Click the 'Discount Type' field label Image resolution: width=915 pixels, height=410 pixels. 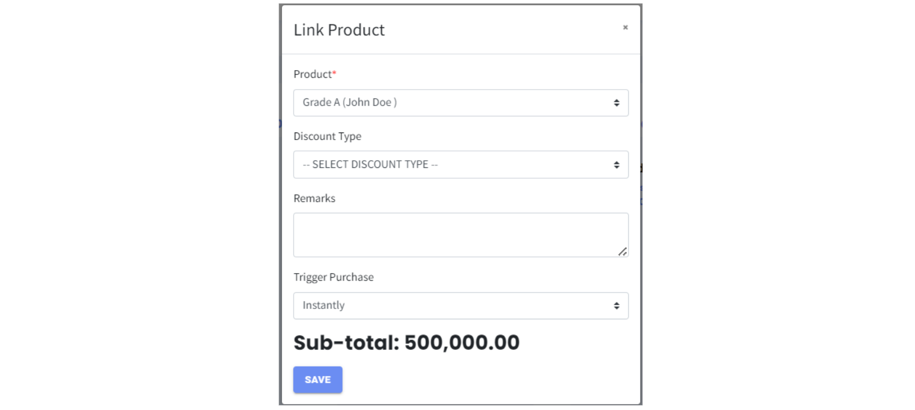327,136
